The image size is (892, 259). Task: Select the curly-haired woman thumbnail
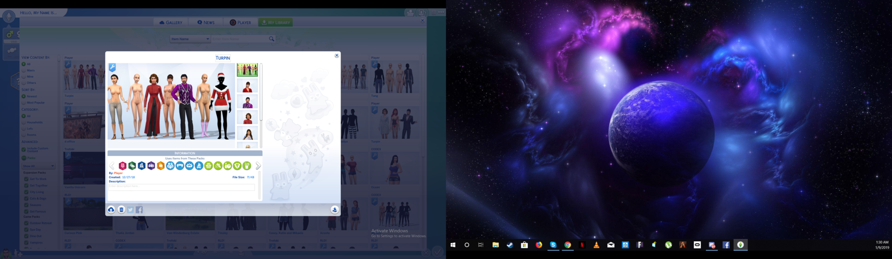pos(247,117)
